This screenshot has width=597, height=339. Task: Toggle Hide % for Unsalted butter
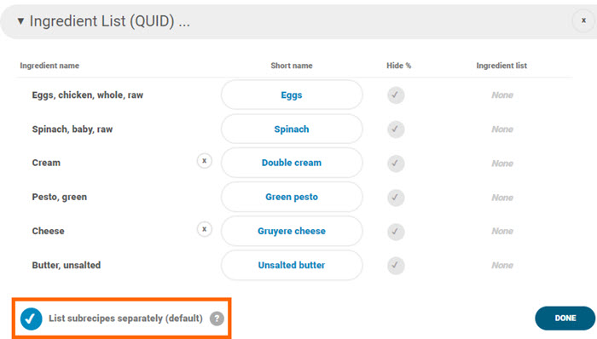pos(396,265)
